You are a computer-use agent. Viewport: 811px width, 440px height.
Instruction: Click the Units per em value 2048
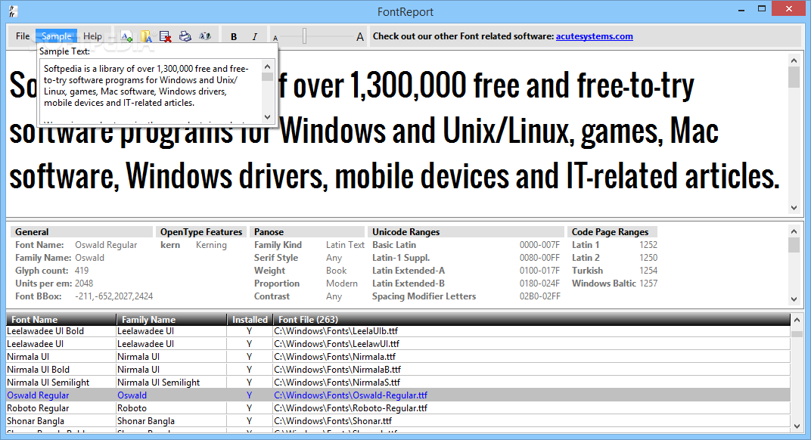84,284
